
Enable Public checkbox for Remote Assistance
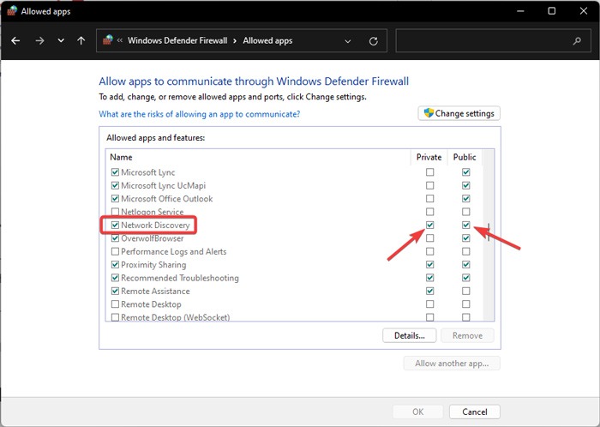(465, 292)
